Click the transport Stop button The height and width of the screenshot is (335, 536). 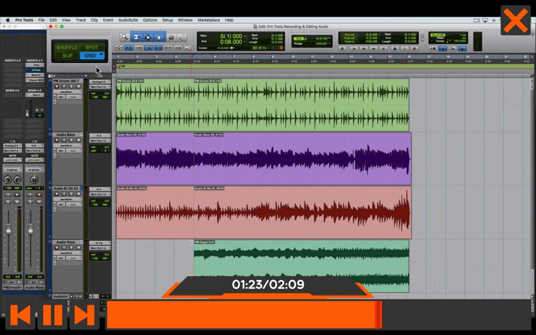click(394, 49)
